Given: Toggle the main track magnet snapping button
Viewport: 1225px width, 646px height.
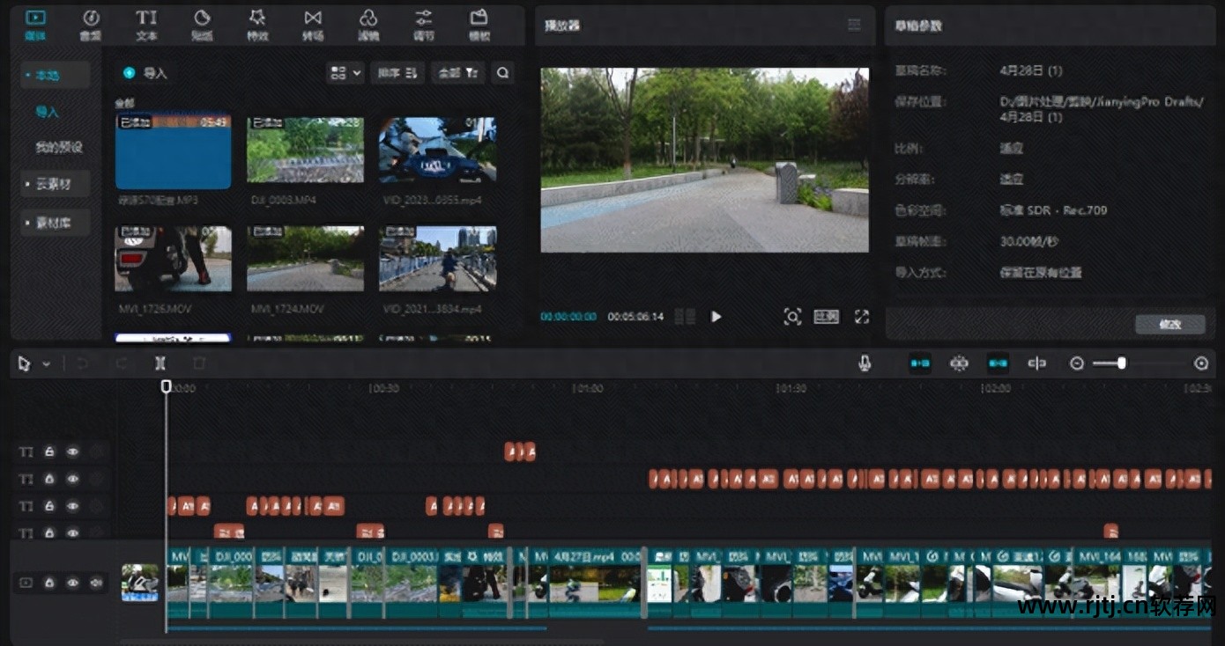Looking at the screenshot, I should [x=920, y=363].
